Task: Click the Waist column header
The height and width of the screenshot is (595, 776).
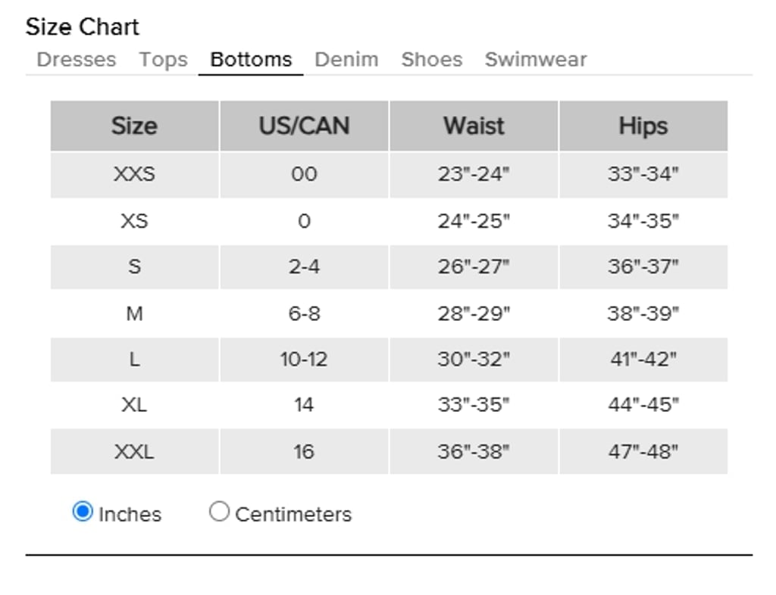Action: 474,126
